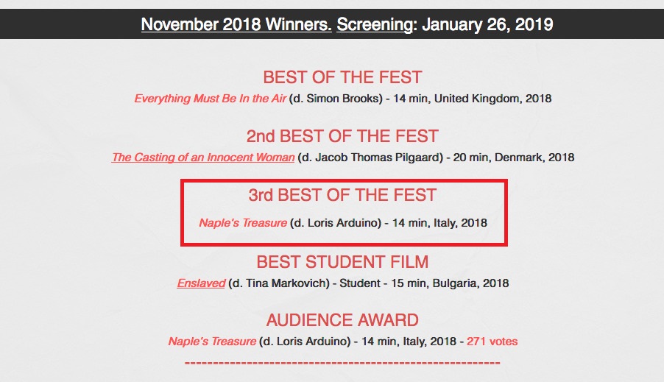Click the red dashed separator line
The width and height of the screenshot is (664, 382).
[x=342, y=363]
